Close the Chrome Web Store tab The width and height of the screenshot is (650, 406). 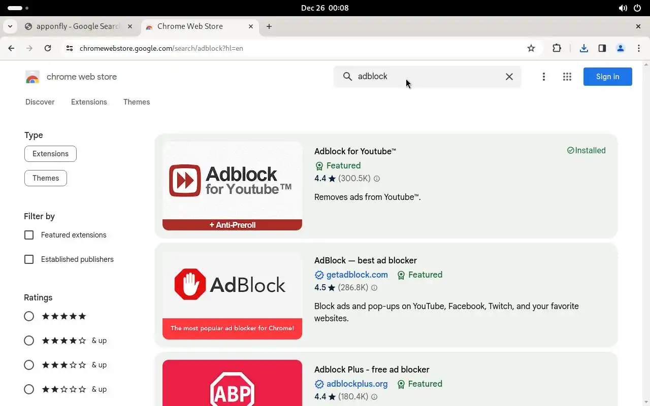[x=251, y=26]
